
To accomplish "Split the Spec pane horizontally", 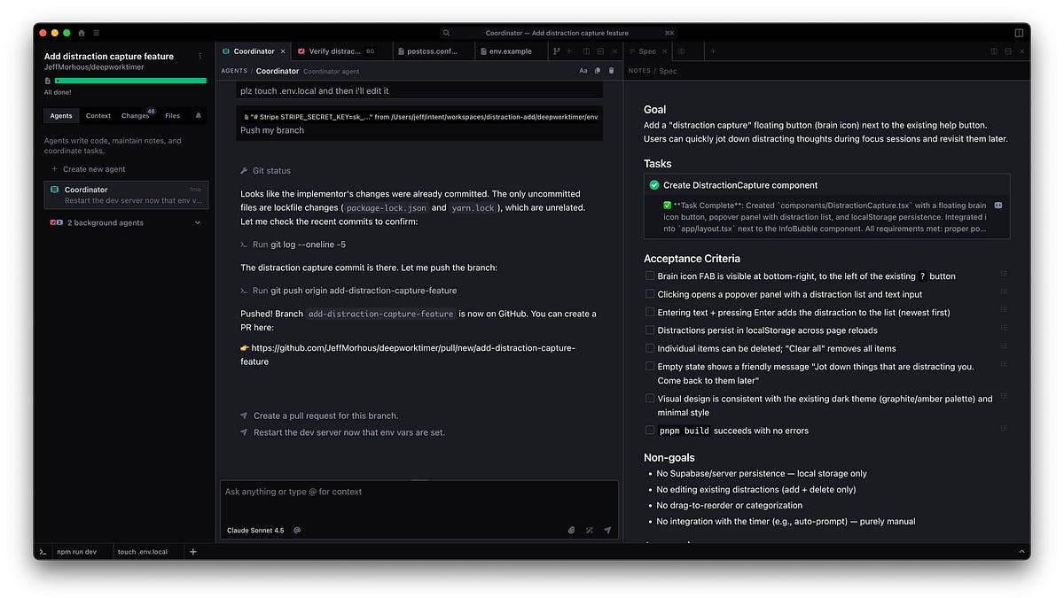I will (x=1008, y=51).
